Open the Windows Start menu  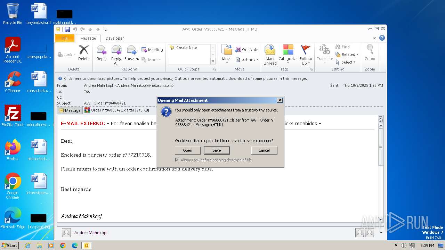pos(9,245)
